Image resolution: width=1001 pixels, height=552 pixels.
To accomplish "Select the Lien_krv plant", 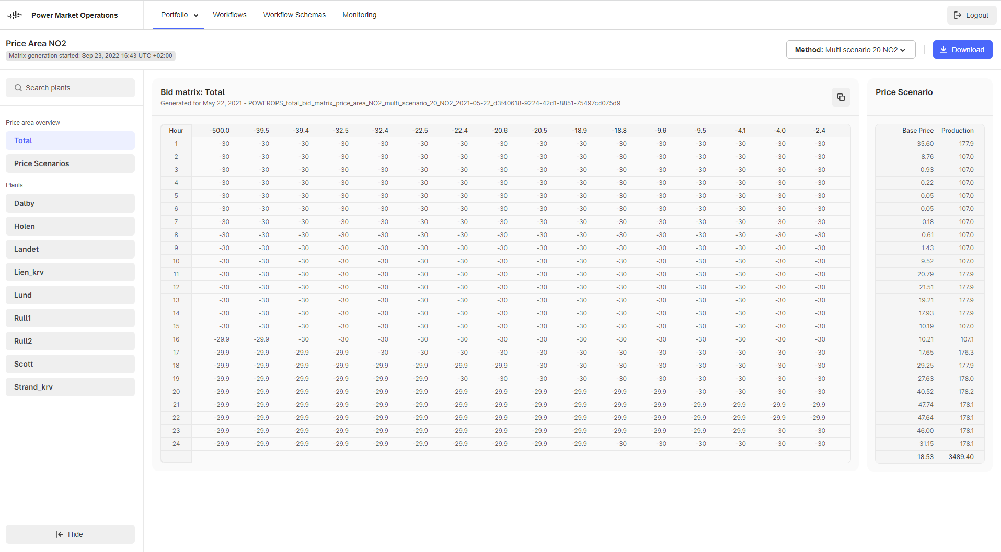I will pos(70,272).
